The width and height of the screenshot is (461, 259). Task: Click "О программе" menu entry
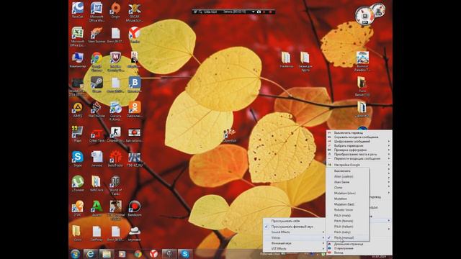[x=359, y=248]
